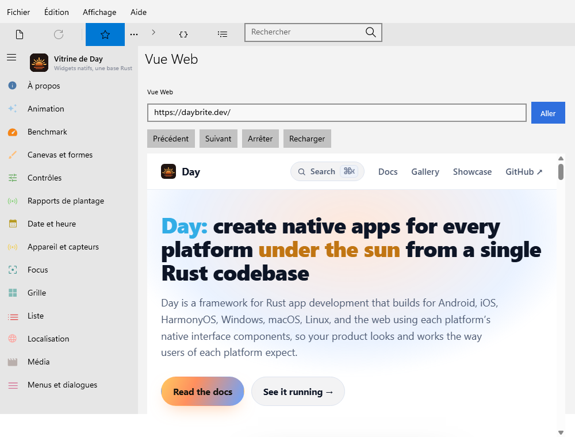This screenshot has width=575, height=437.
Task: Select the Localisation label in sidebar
Action: click(x=48, y=339)
